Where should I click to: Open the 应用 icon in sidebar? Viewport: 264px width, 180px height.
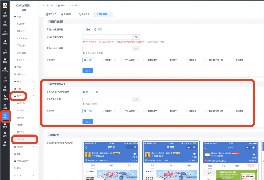(5, 107)
